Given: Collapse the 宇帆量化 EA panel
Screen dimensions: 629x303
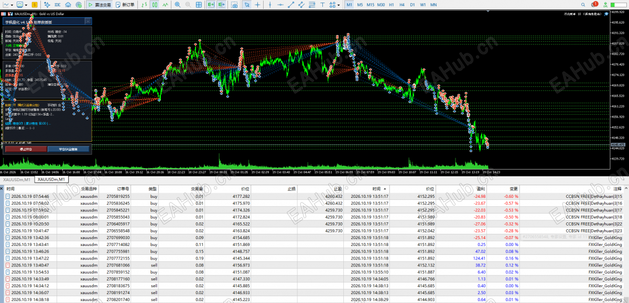Looking at the screenshot, I should coord(88,22).
